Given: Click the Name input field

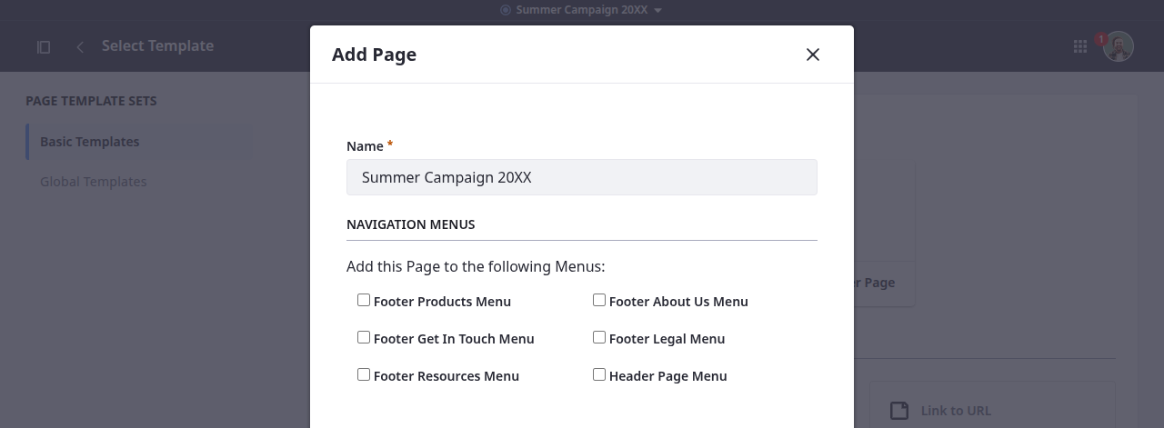Looking at the screenshot, I should (582, 177).
